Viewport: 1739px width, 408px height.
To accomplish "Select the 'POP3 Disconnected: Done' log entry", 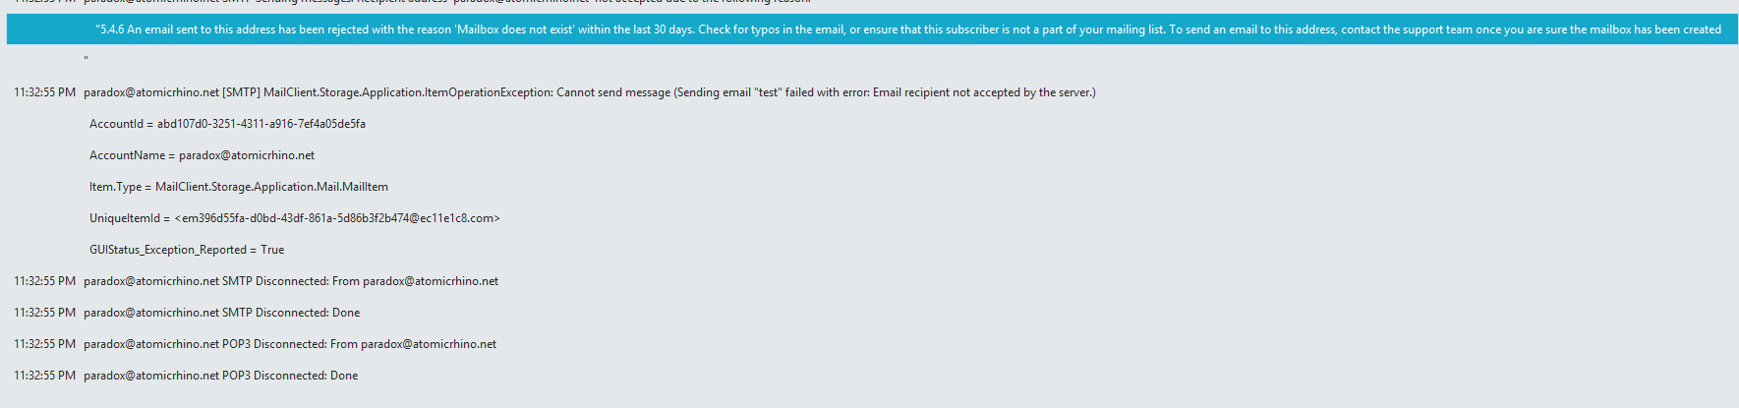I will [x=221, y=376].
